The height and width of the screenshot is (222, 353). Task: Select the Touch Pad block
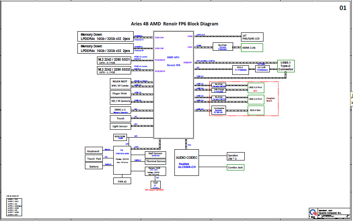pos(94,158)
